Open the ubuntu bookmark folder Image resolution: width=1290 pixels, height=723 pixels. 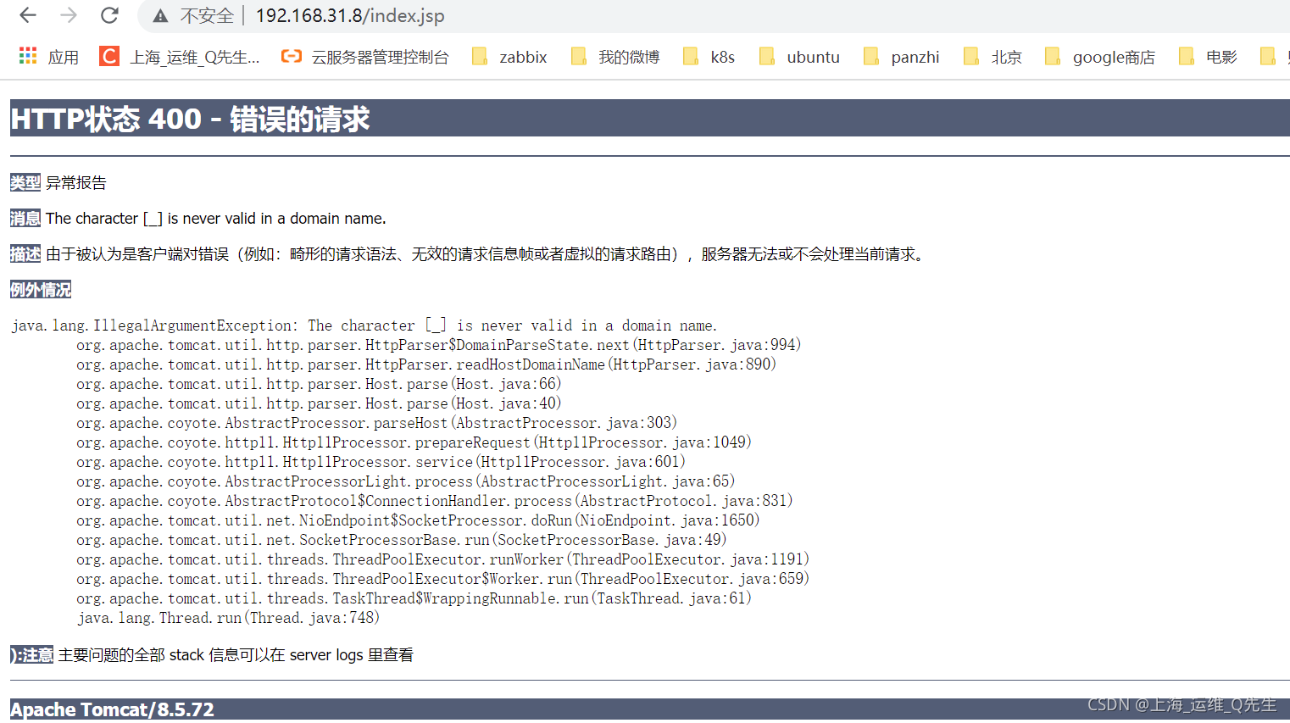(799, 57)
